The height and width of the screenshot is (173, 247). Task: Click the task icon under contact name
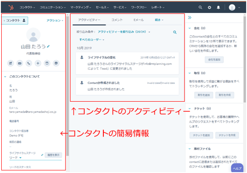point(47,63)
